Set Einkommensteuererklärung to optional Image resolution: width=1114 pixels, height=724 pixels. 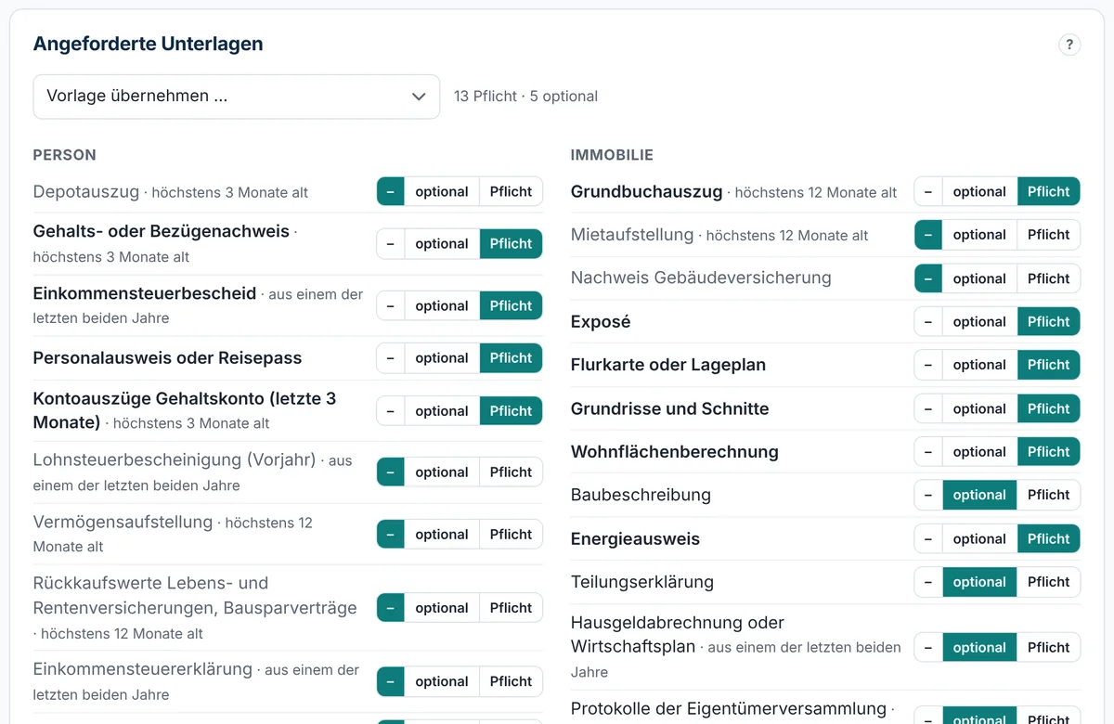tap(442, 681)
